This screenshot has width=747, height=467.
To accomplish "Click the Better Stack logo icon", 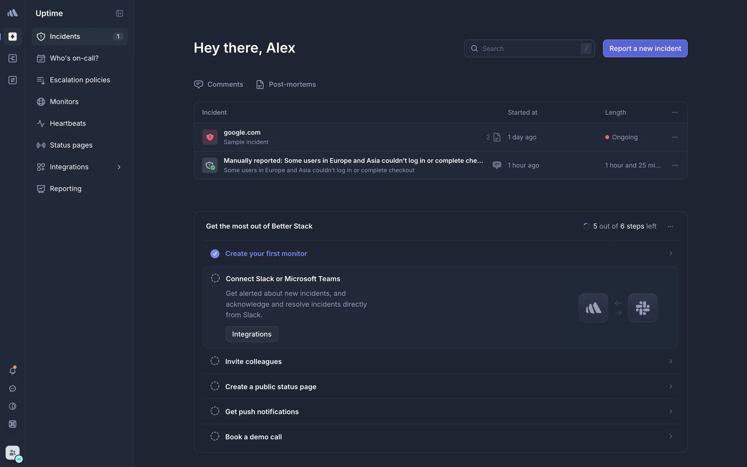I will [x=12, y=13].
